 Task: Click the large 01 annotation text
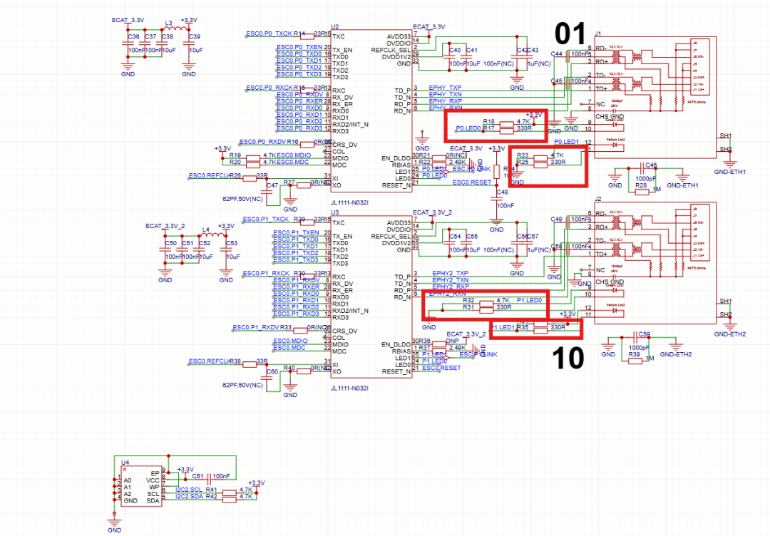point(570,32)
